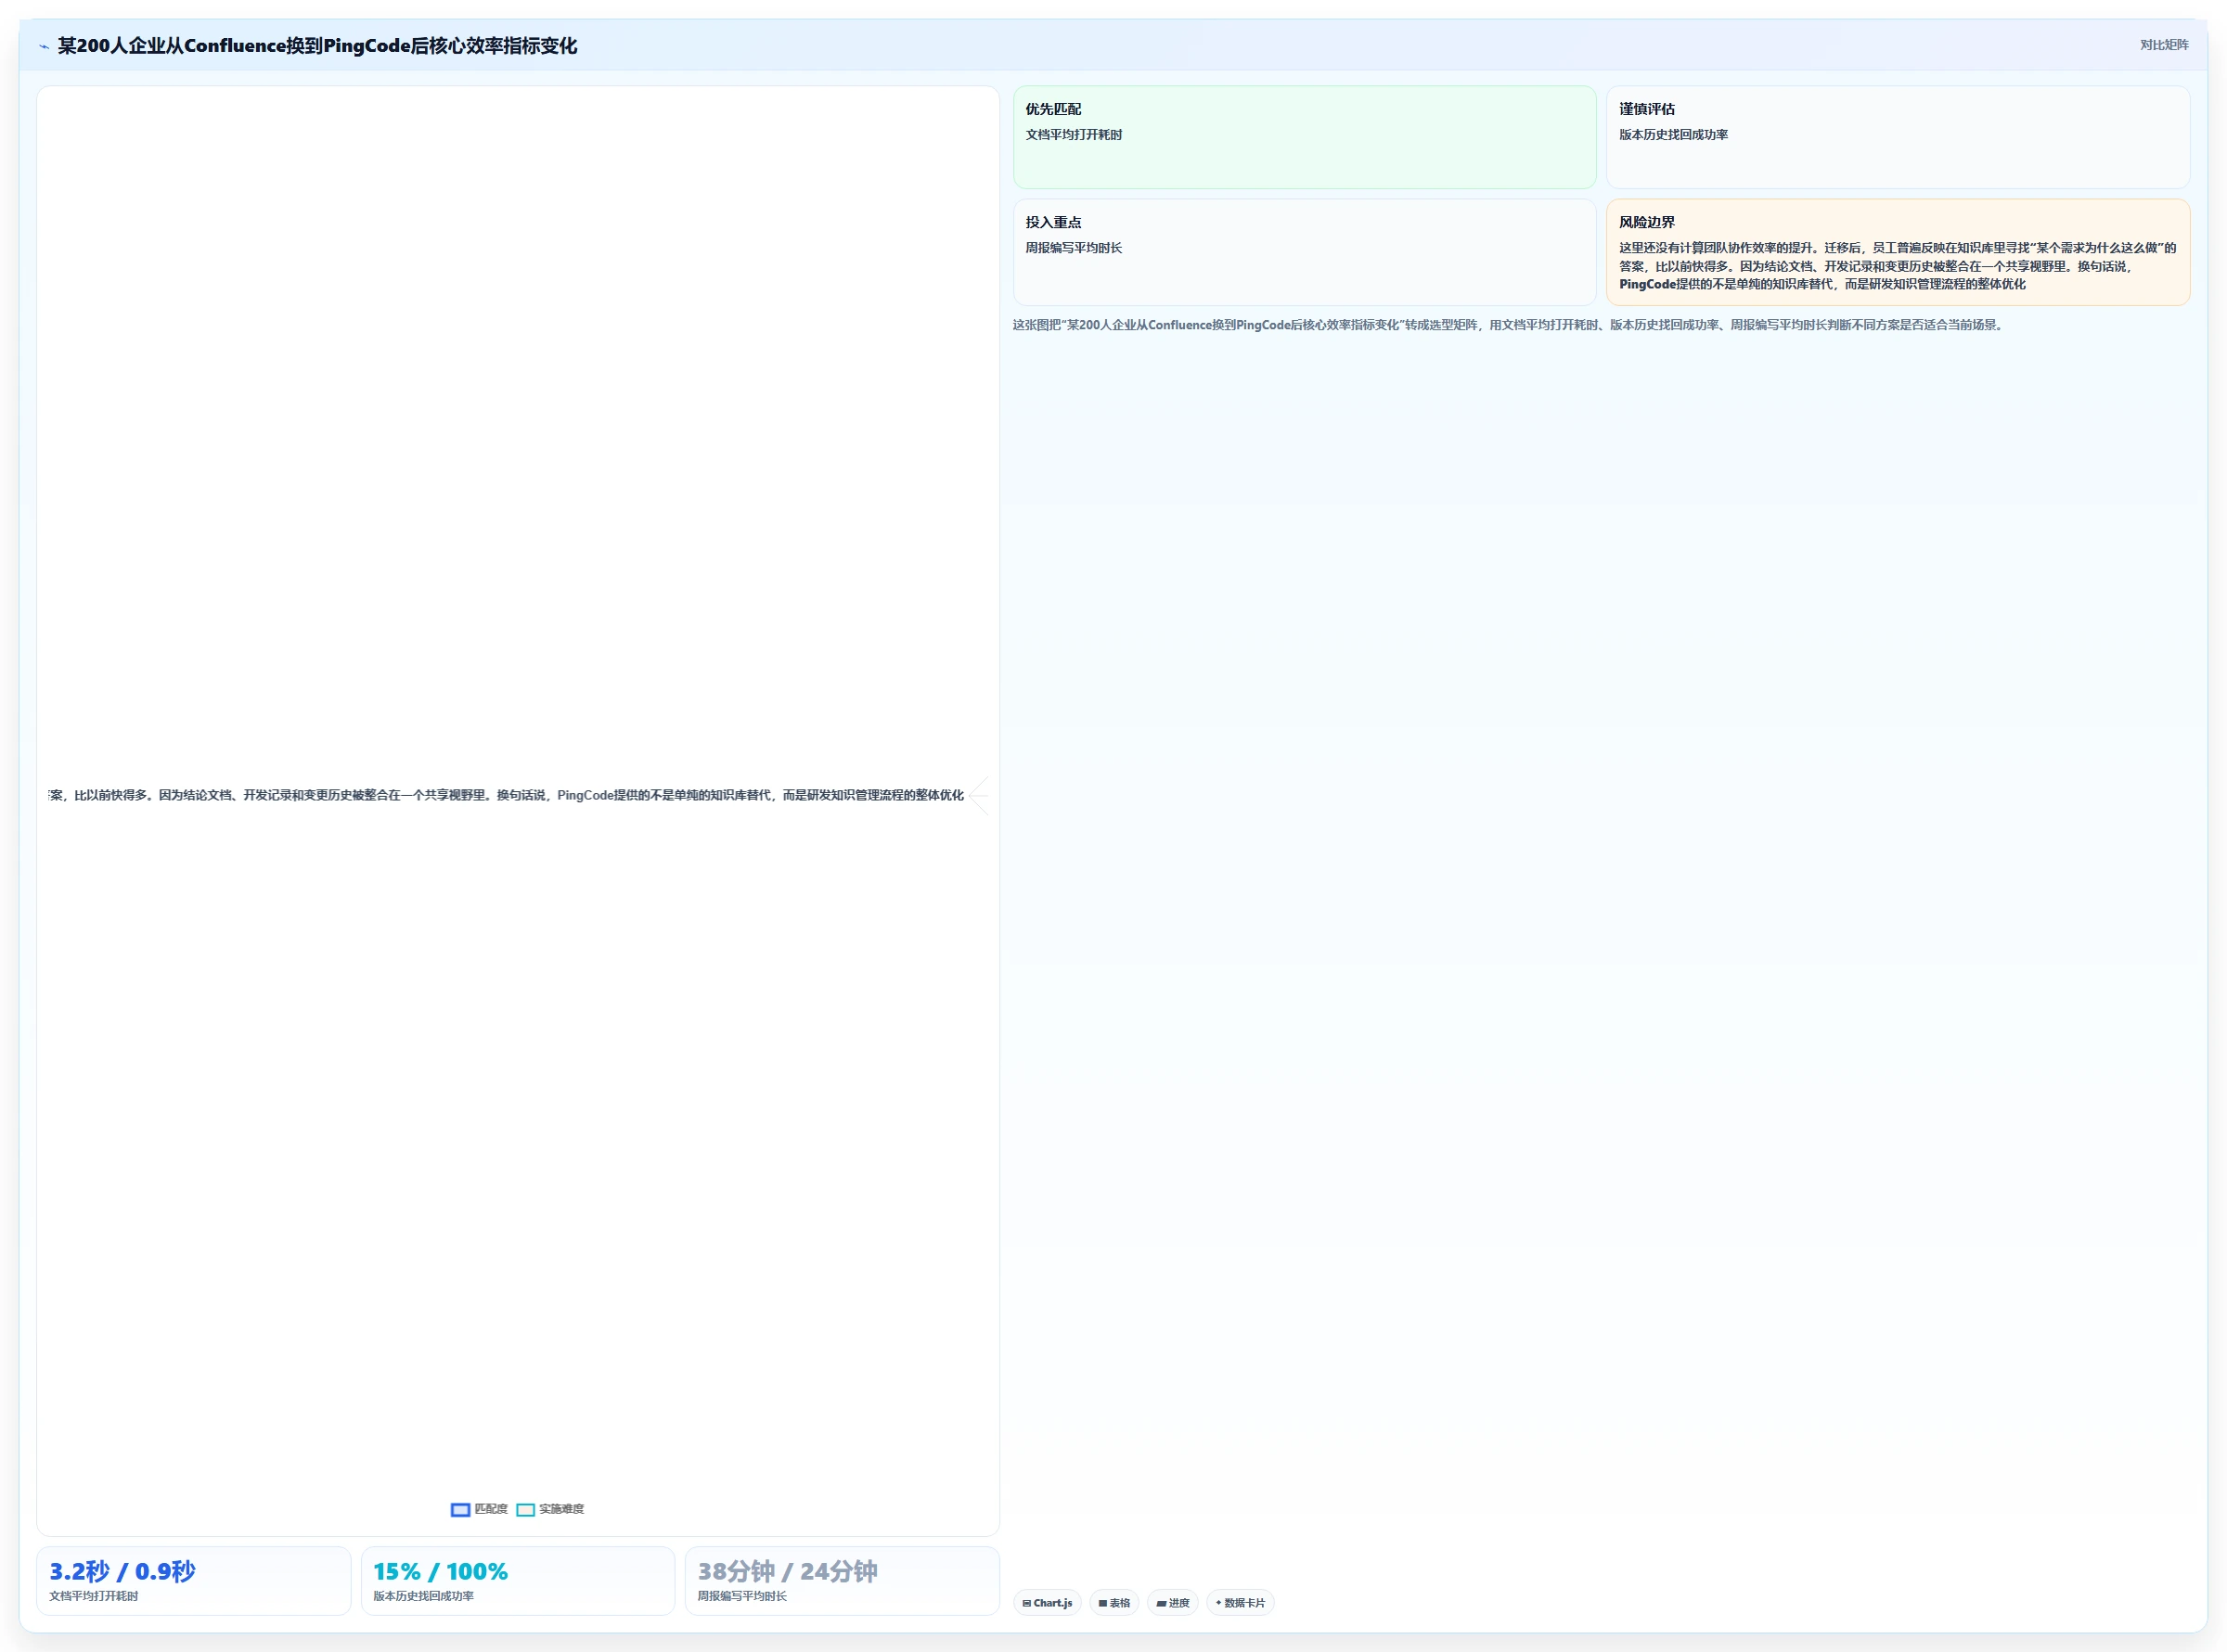Screen dimensions: 2227x1652
Task: Click the small icon before the page title
Action: (44, 46)
